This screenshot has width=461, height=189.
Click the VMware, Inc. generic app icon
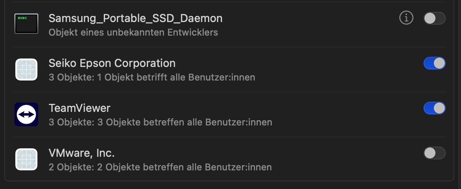pyautogui.click(x=26, y=159)
